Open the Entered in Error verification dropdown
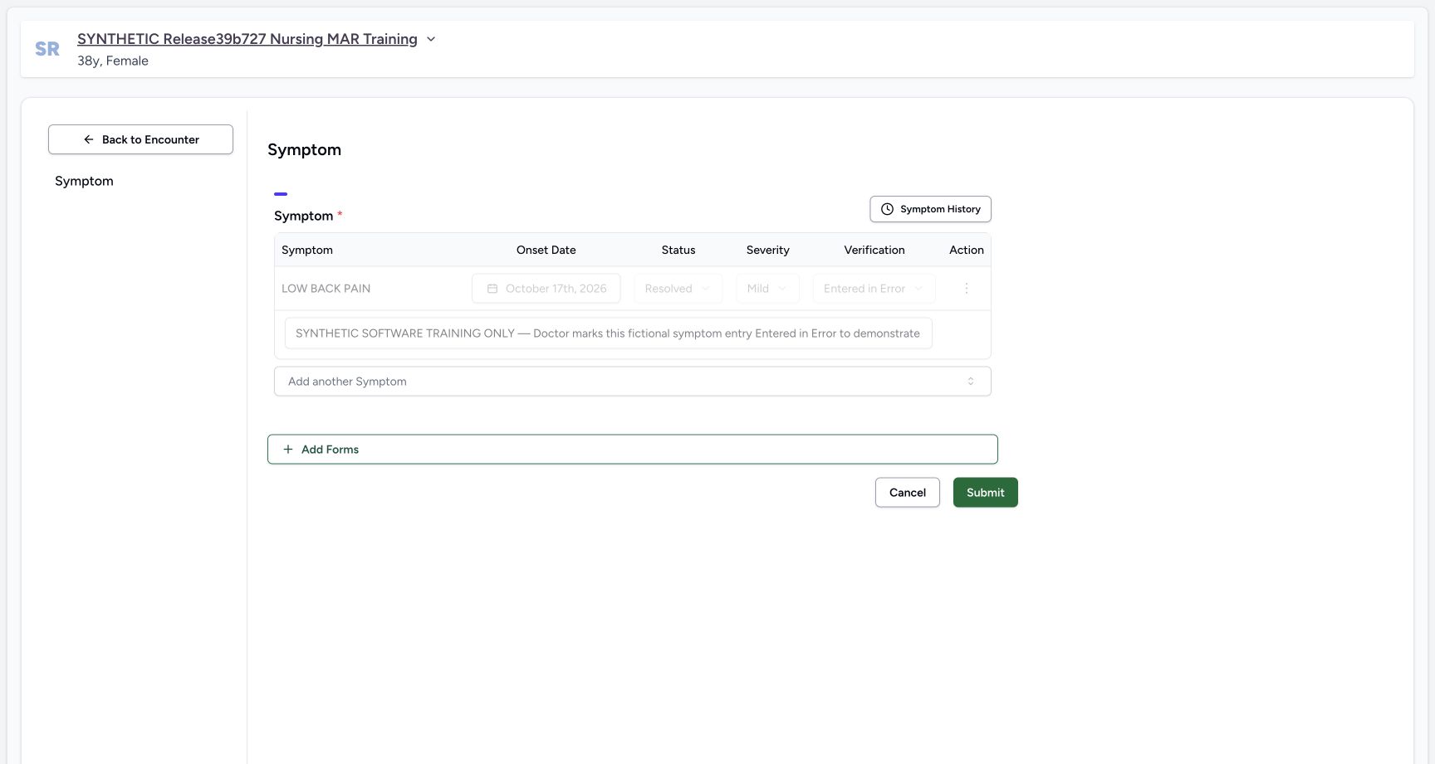This screenshot has width=1435, height=764. coord(874,289)
